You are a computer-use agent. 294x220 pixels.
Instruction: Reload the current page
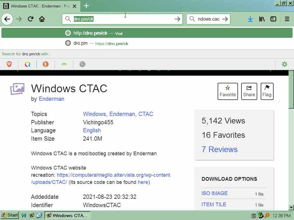tap(30, 19)
